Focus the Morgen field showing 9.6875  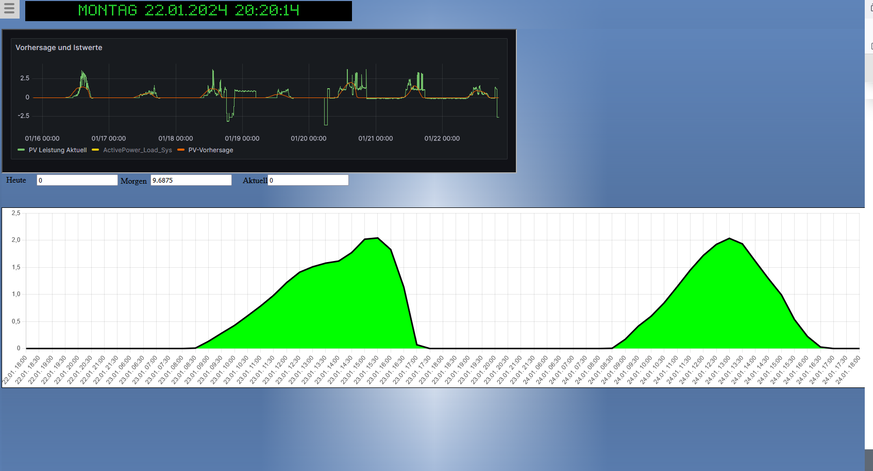click(x=191, y=180)
